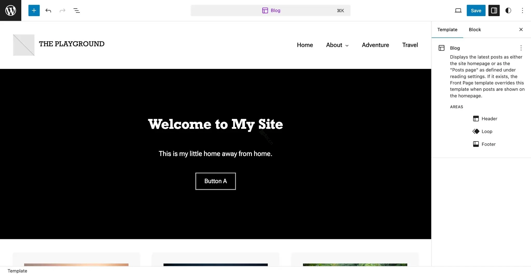The image size is (531, 275).
Task: Click Button A in the cover
Action: click(x=215, y=181)
